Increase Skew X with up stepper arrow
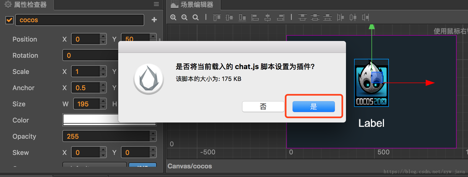This screenshot has height=177, width=468. click(x=103, y=149)
